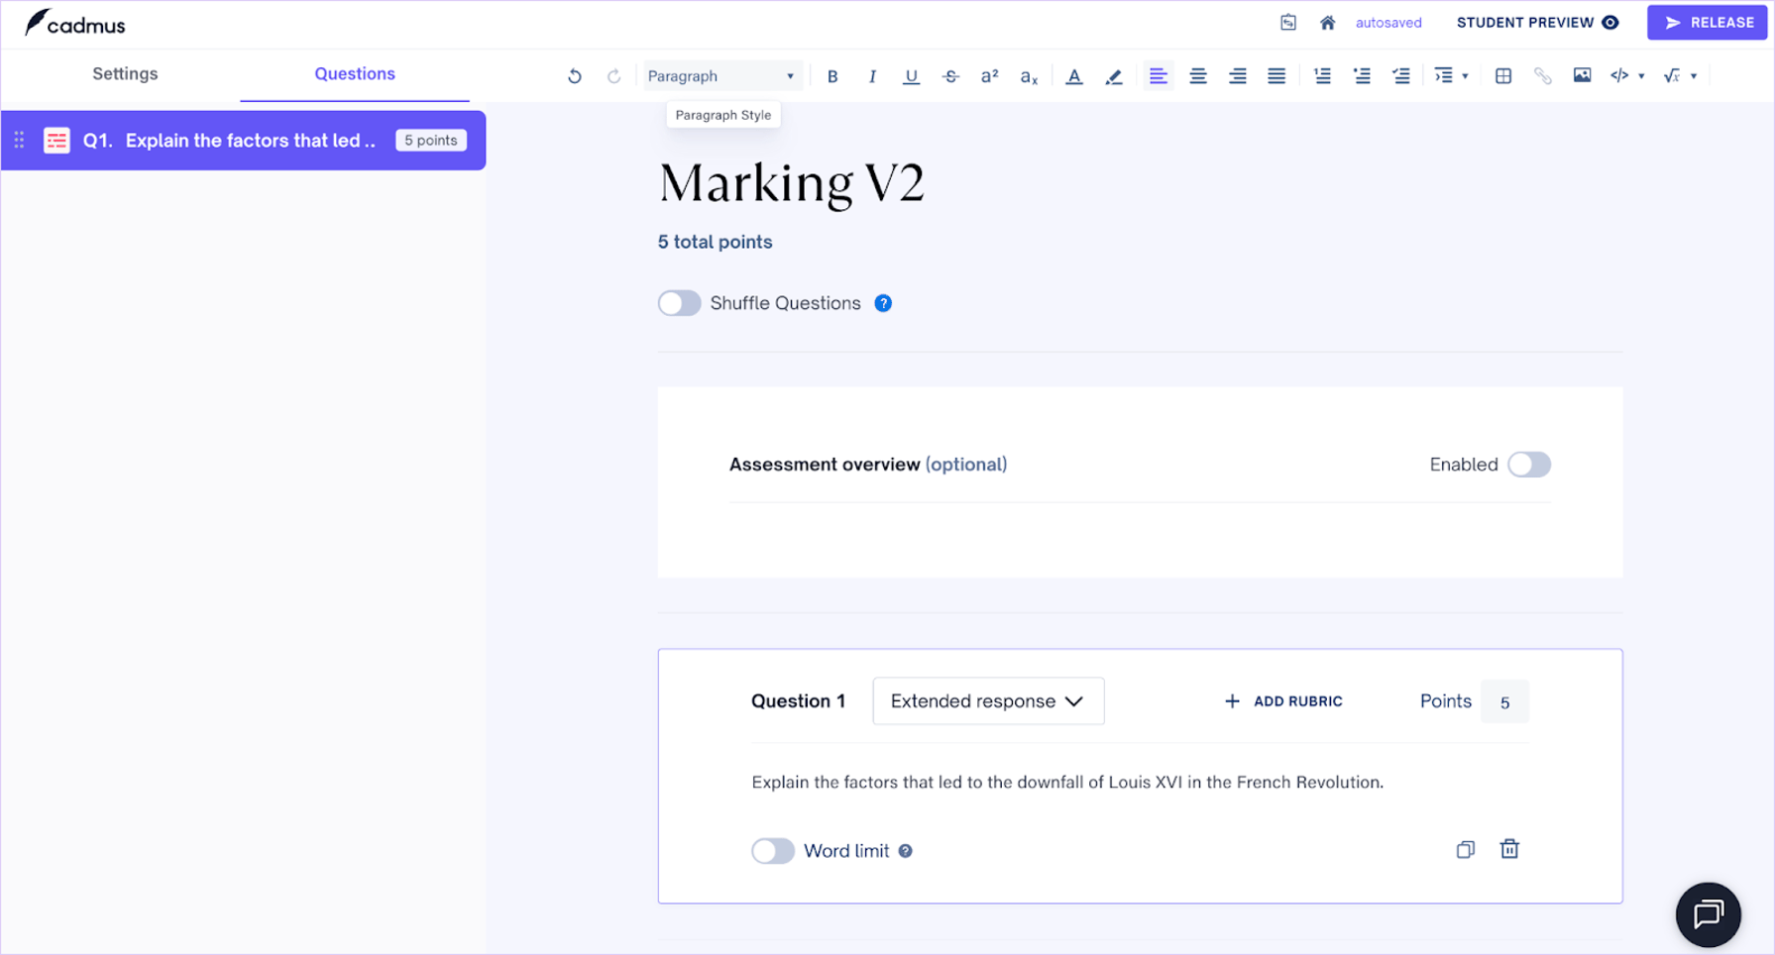Enable Shuffle Questions

680,303
